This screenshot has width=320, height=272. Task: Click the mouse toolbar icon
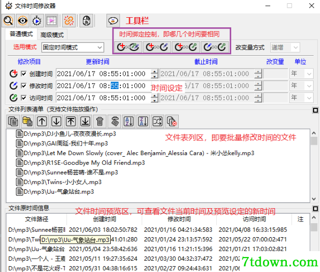87,20
